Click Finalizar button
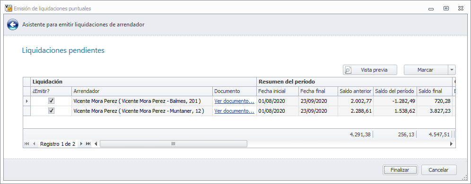 [400, 170]
